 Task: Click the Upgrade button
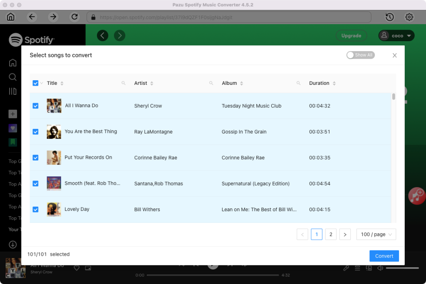click(351, 36)
